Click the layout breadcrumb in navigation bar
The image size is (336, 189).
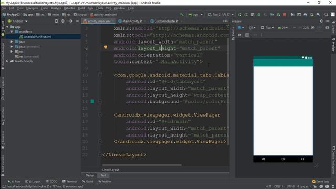click(x=80, y=15)
